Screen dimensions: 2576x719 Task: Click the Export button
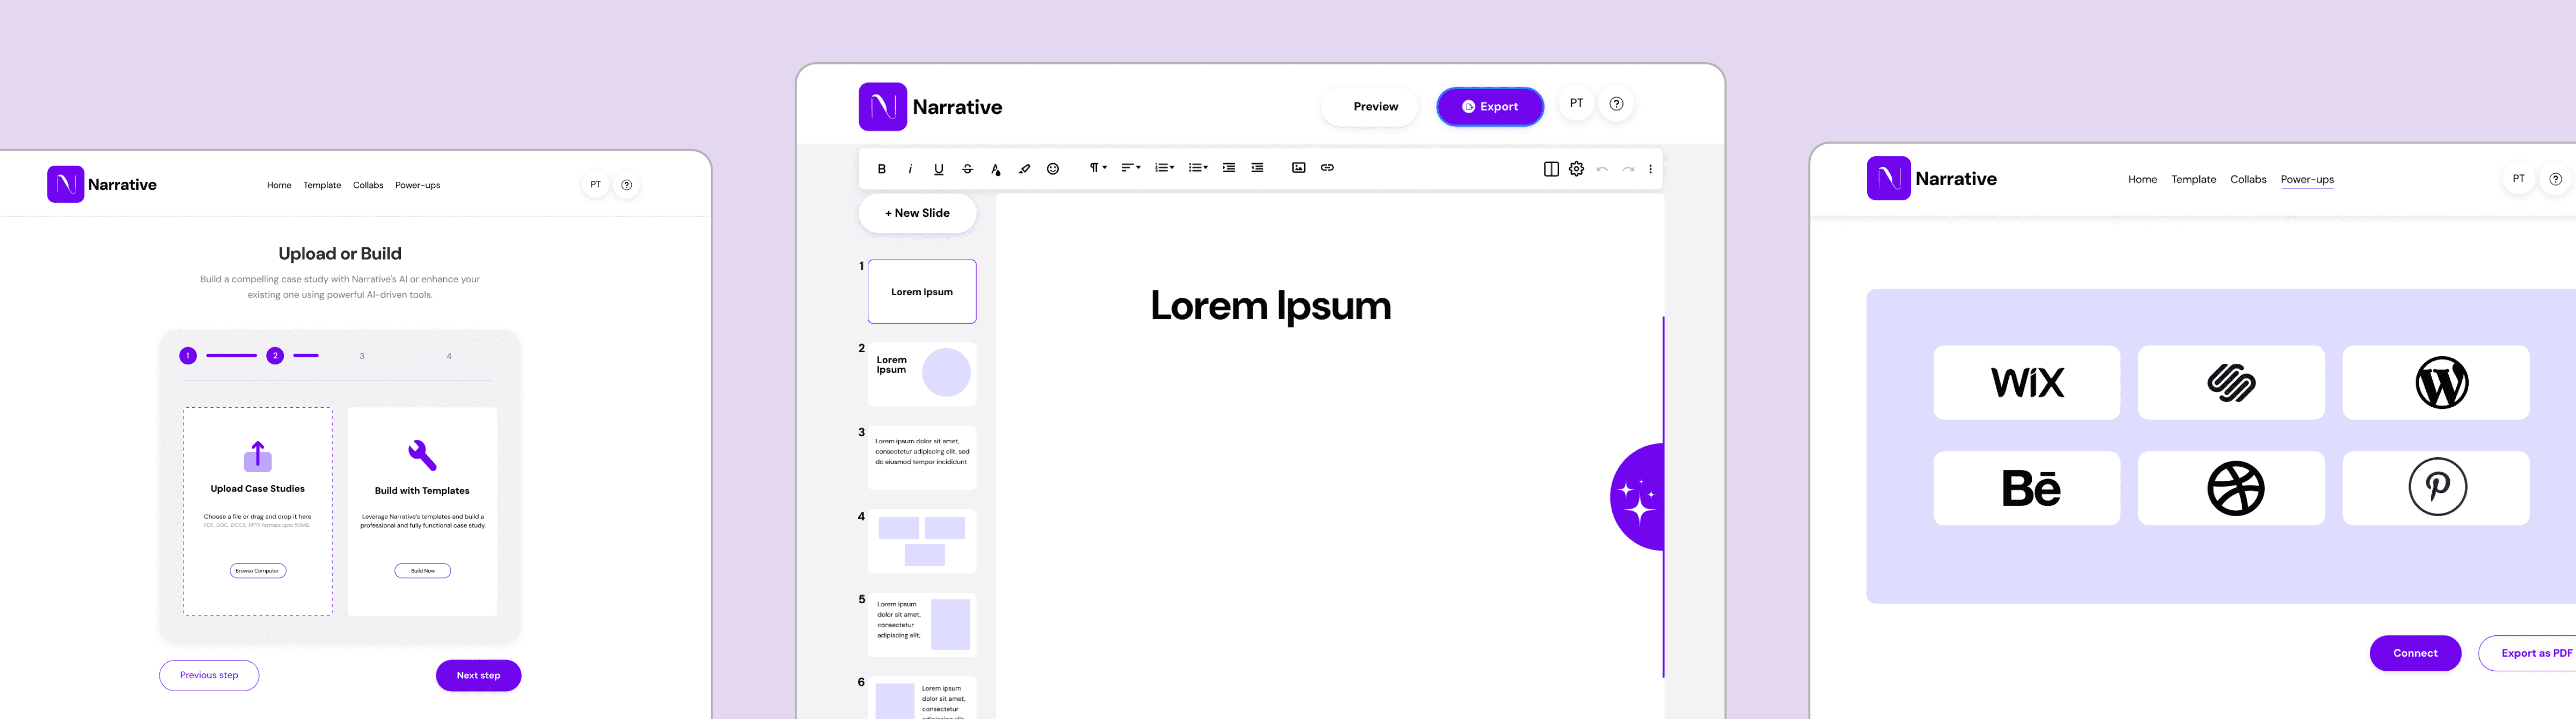(1489, 107)
